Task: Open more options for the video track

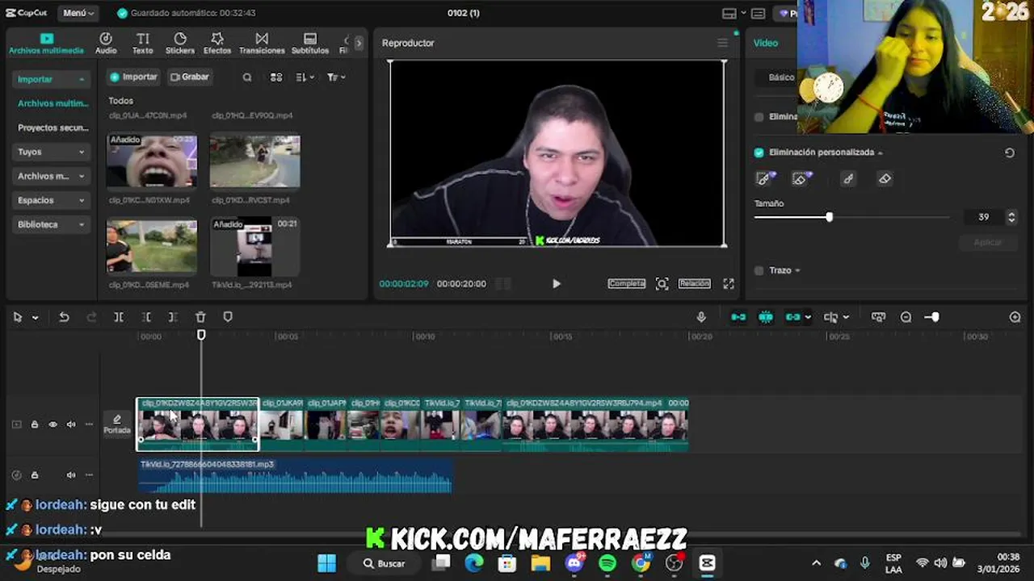Action: pos(89,424)
